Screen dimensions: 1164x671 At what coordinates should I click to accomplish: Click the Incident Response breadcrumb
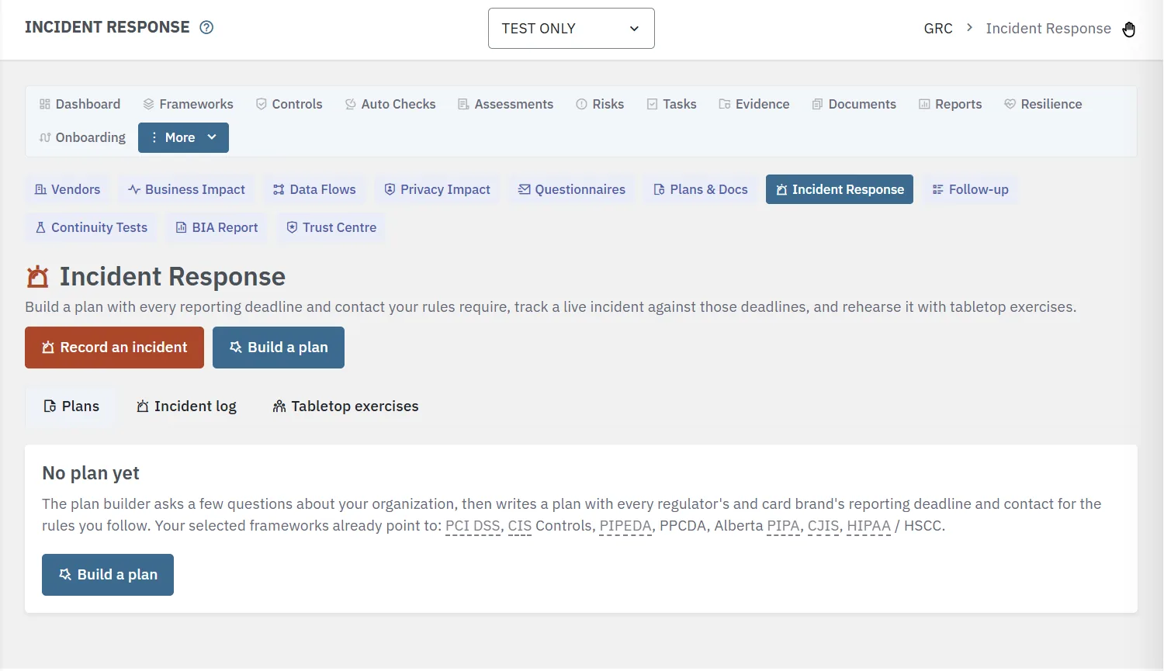(1048, 29)
